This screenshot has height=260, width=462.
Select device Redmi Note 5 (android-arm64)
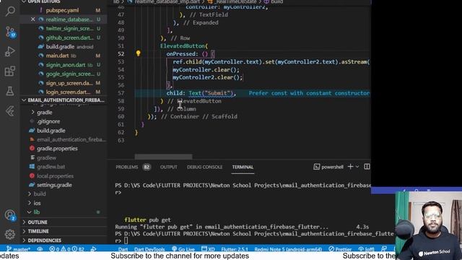[288, 249]
